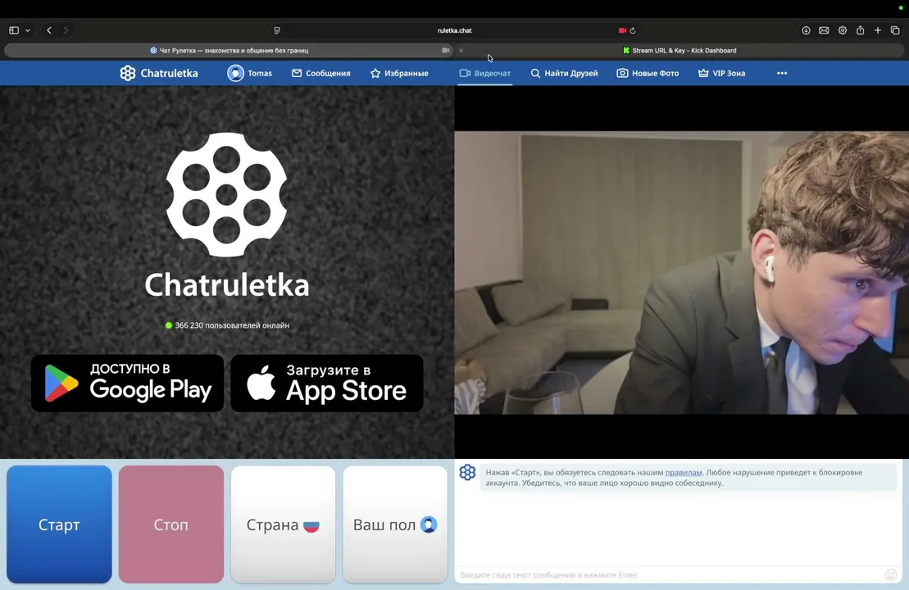Follow the правилам rules link
Image resolution: width=909 pixels, height=590 pixels.
click(684, 472)
